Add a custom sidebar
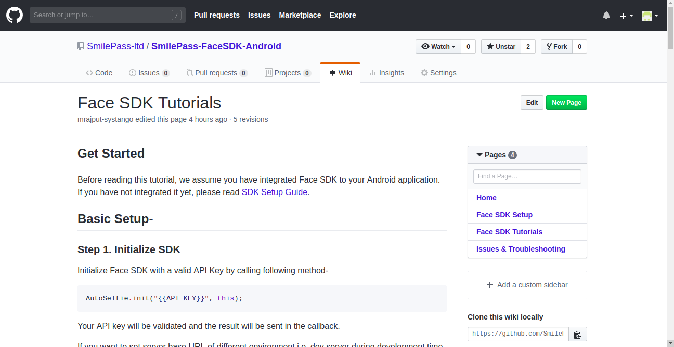Viewport: 674px width, 347px height. coord(527,285)
